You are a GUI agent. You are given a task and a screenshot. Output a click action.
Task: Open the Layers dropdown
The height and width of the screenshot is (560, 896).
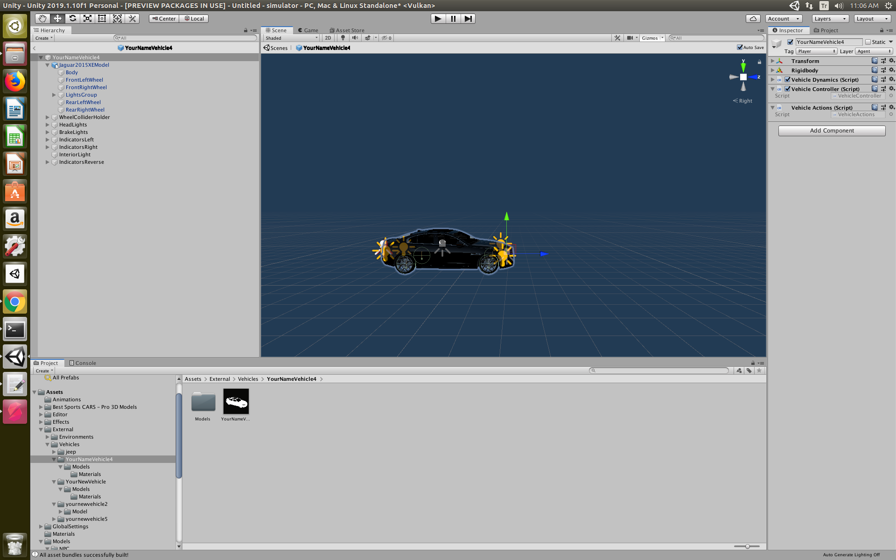830,19
